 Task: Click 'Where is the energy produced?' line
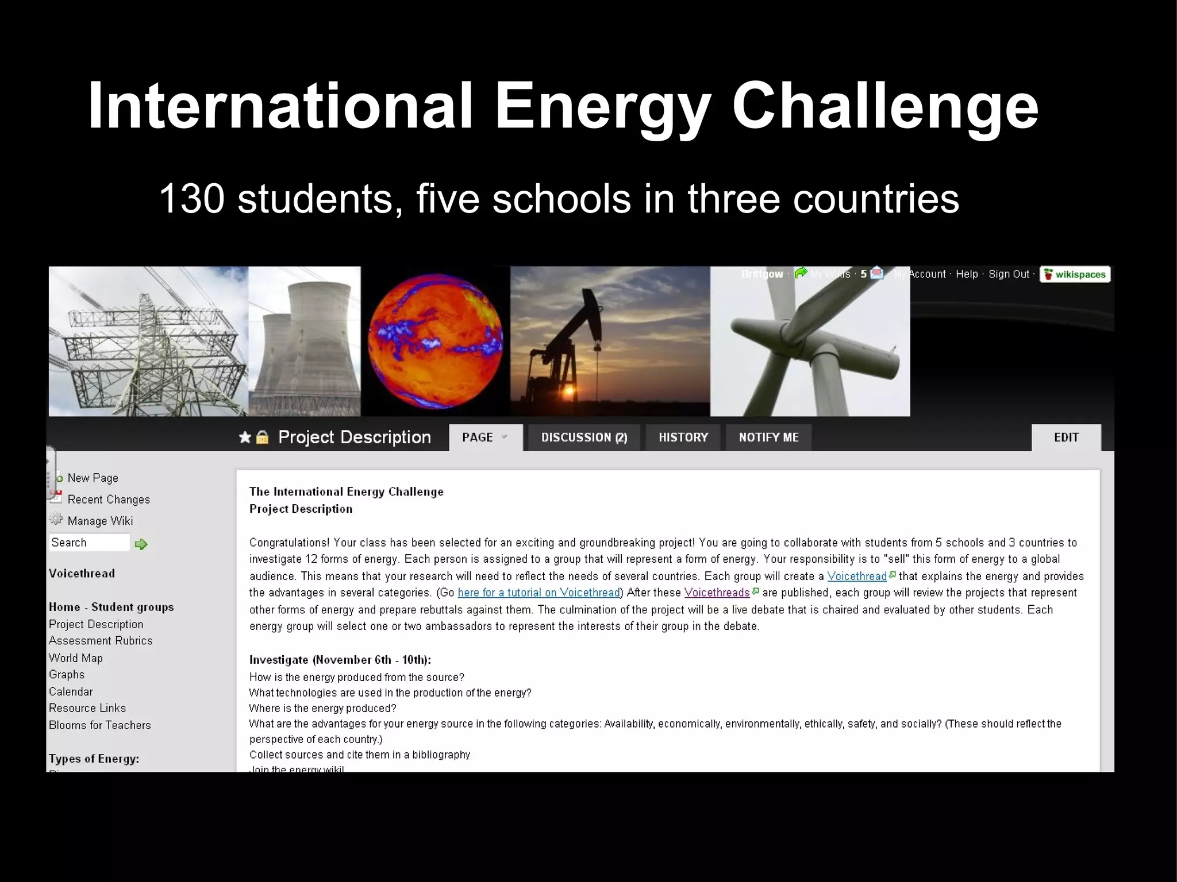(323, 708)
